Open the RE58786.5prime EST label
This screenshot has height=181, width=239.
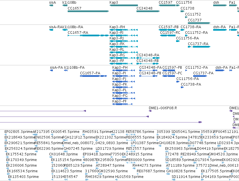[140, 132]
